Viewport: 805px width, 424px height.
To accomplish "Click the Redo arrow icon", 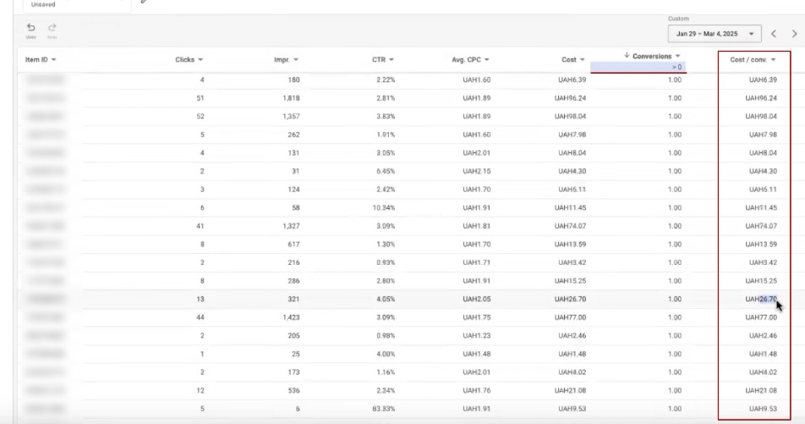I will click(52, 28).
